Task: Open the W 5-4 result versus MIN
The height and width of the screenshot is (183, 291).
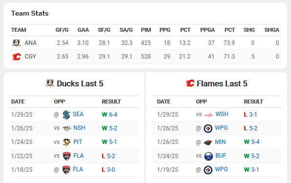Action: click(x=252, y=142)
